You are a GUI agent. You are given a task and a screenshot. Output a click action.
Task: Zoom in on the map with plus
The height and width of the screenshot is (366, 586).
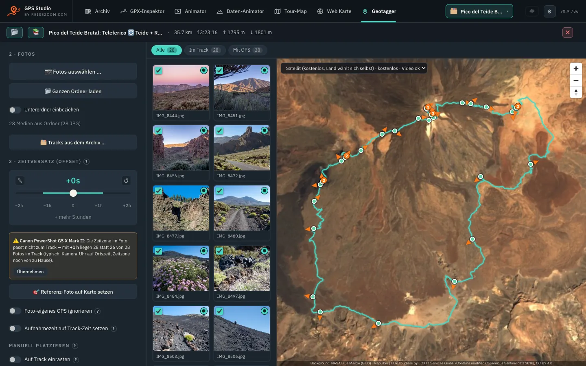[576, 69]
